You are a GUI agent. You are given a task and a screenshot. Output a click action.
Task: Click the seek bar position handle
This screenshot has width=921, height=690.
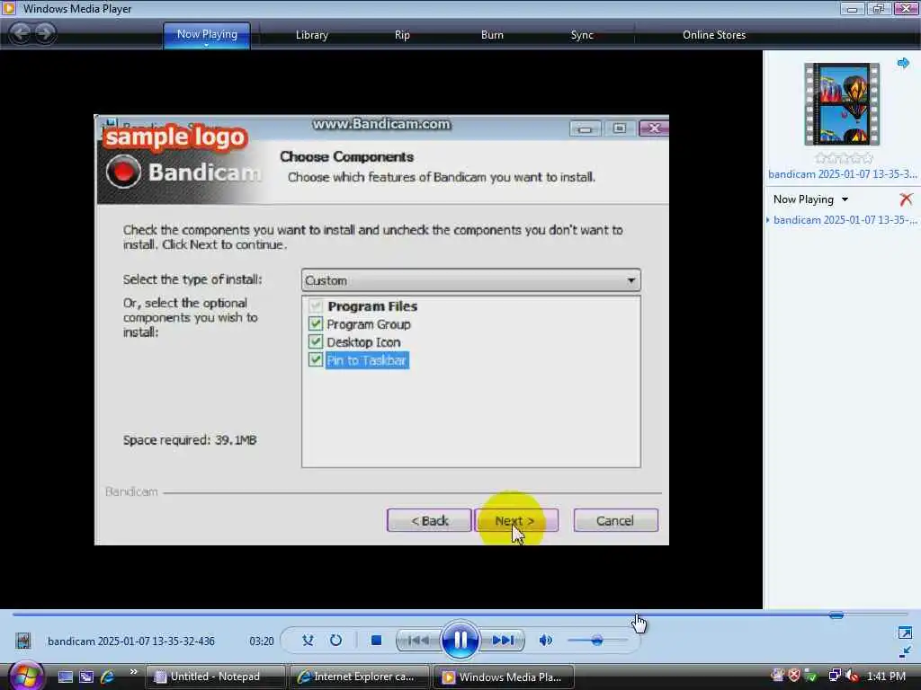coord(836,615)
